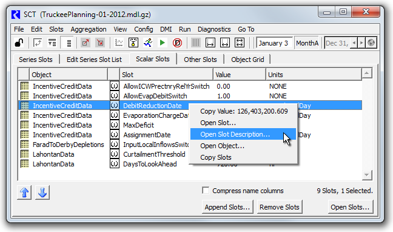This screenshot has width=393, height=232.
Task: Step the Dec 31 date forward with right arrow
Action: [361, 43]
